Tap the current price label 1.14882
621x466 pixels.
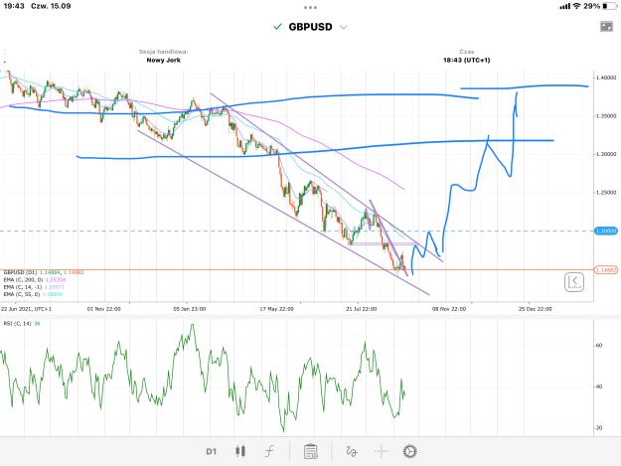[x=606, y=270]
